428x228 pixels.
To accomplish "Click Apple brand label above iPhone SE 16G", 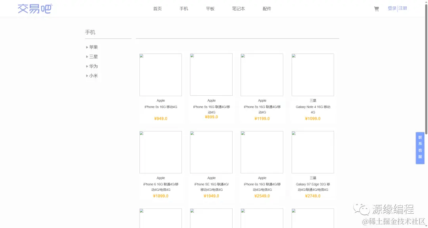I will tap(212, 178).
